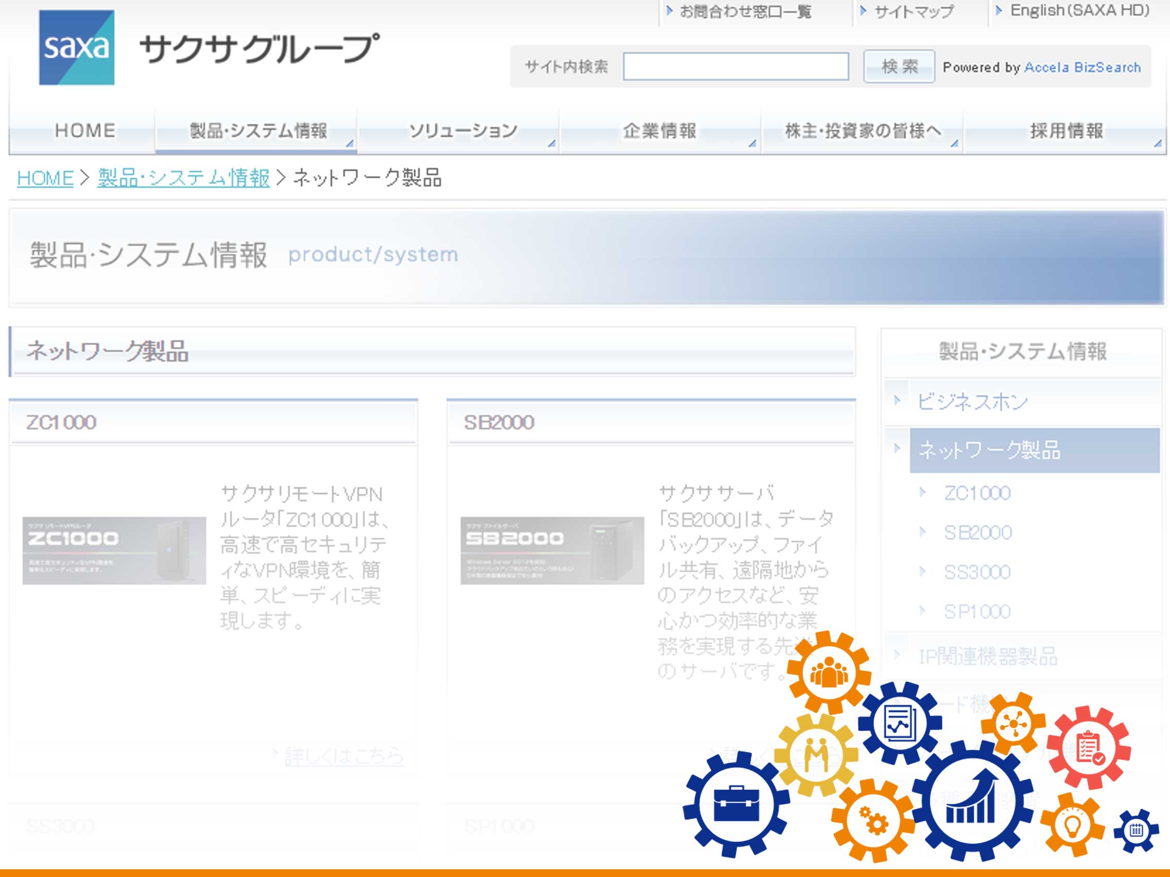1170x877 pixels.
Task: Click the yellow handshake gear icon
Action: (816, 755)
